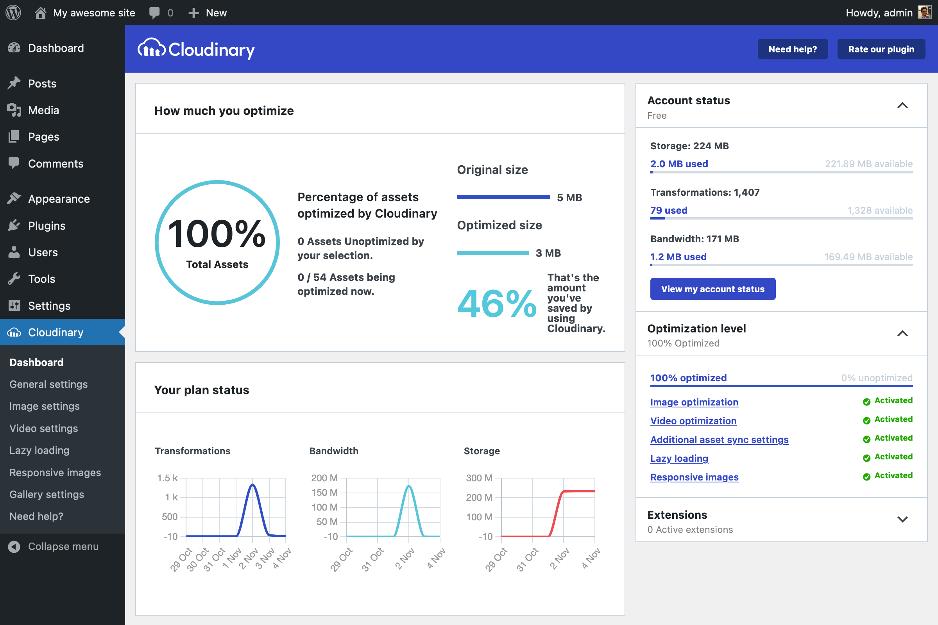
Task: Open Image settings in the Cloudinary menu
Action: point(44,406)
